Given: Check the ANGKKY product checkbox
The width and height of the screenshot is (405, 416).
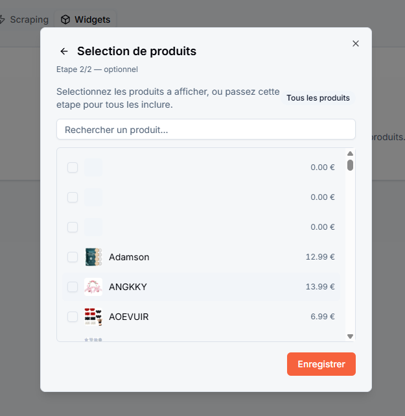Looking at the screenshot, I should pyautogui.click(x=73, y=287).
